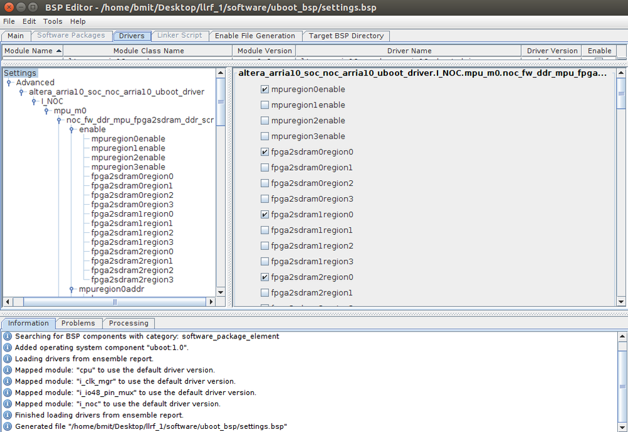Open Enable File Generation tab
The image size is (628, 432).
(x=255, y=36)
